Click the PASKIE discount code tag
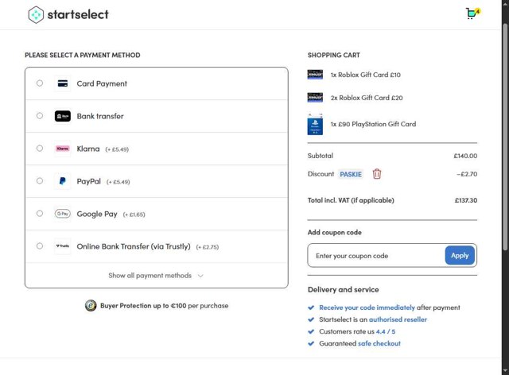 (351, 174)
